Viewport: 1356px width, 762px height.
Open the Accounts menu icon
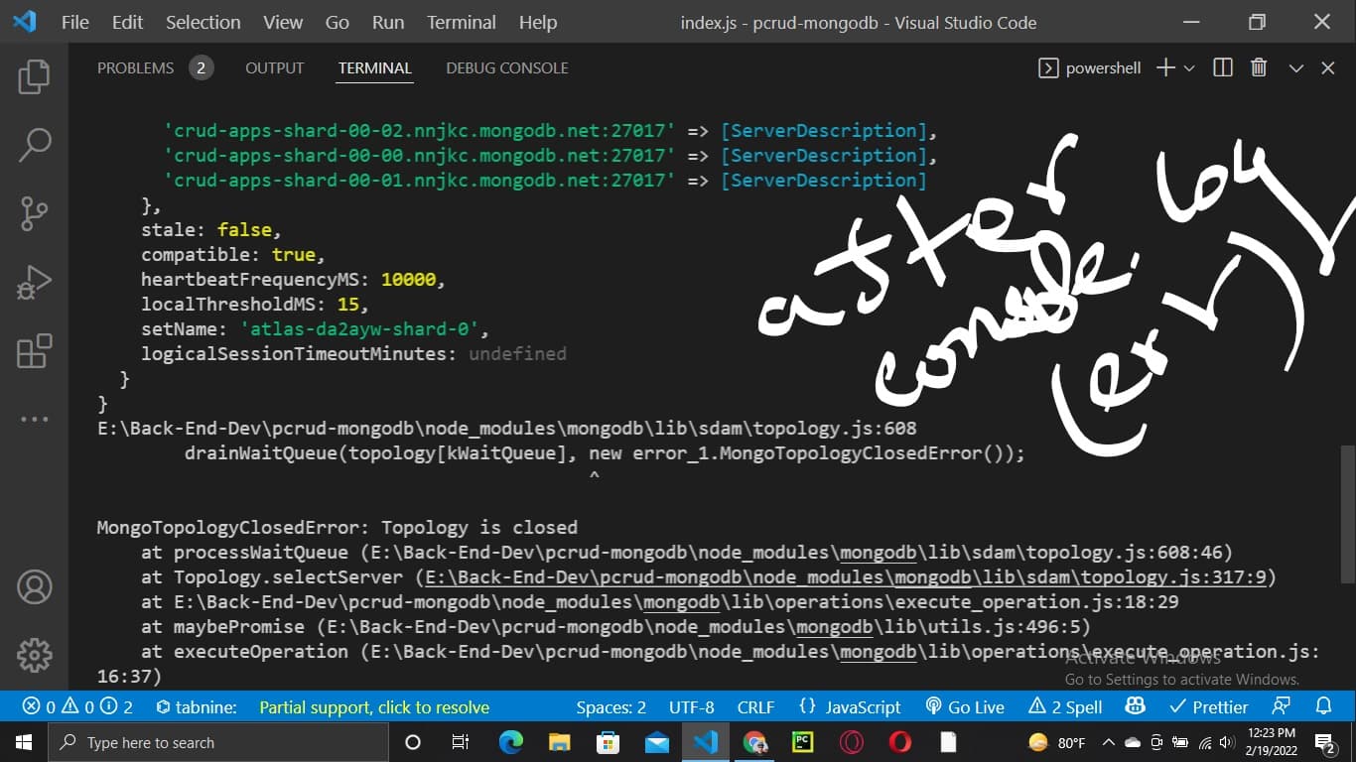tap(34, 586)
